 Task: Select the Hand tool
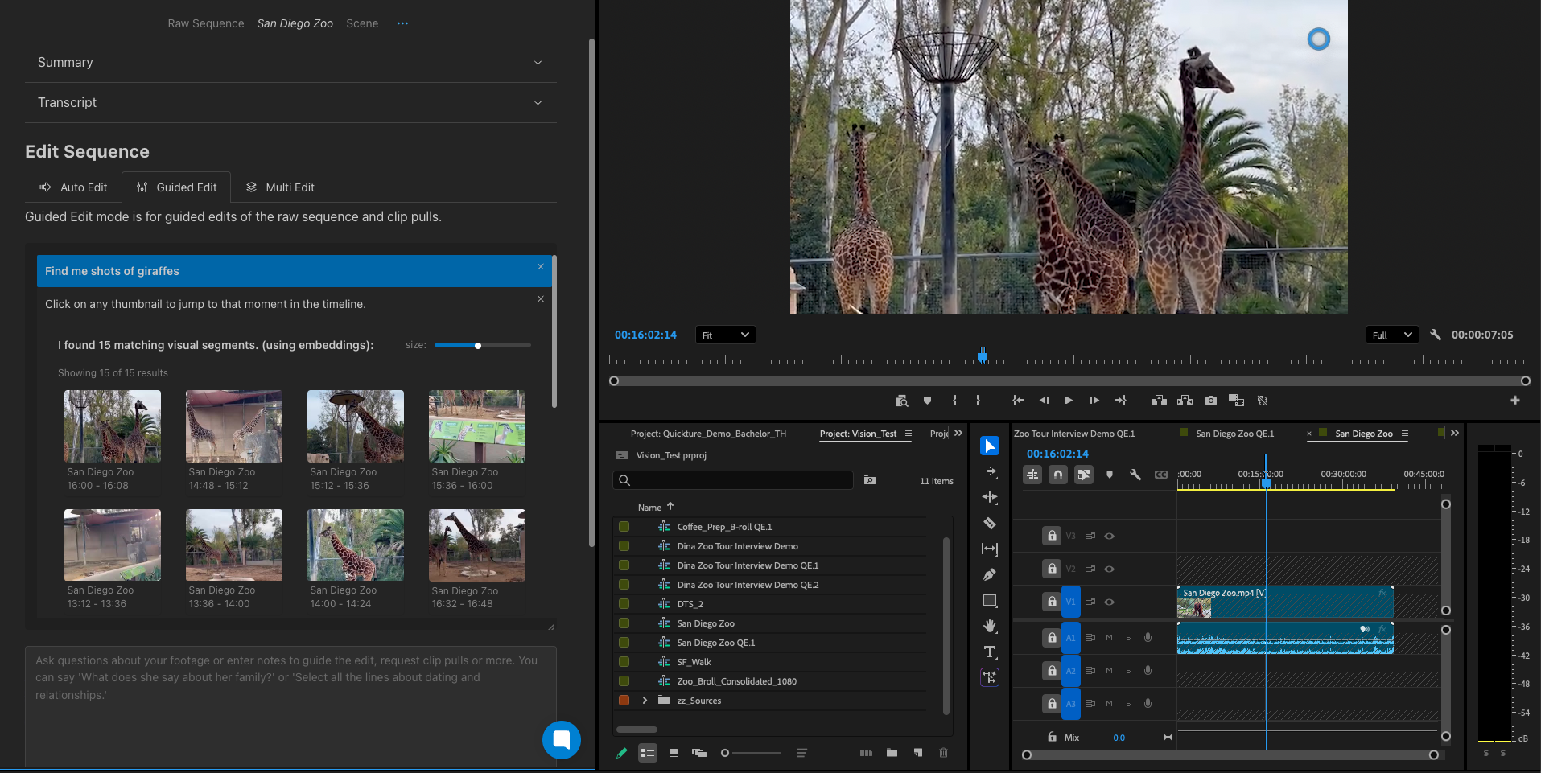[990, 626]
